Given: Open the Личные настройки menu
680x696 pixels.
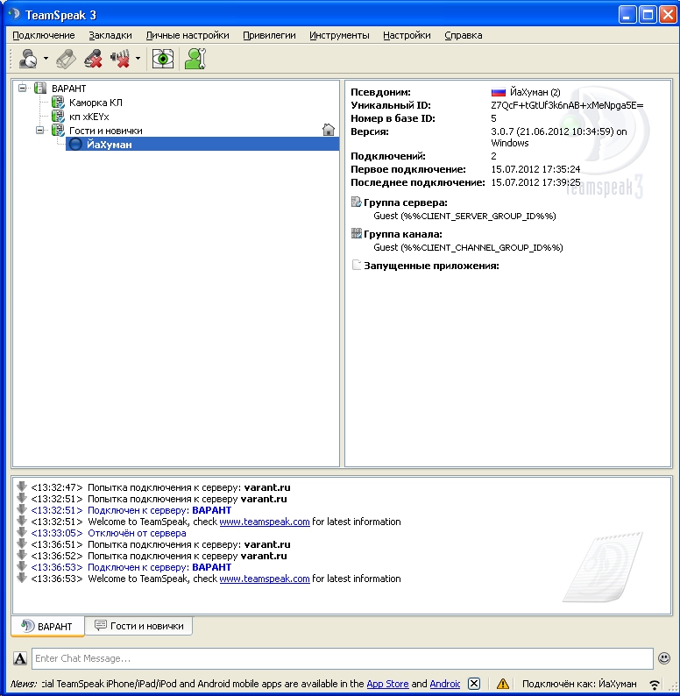Looking at the screenshot, I should [x=188, y=35].
